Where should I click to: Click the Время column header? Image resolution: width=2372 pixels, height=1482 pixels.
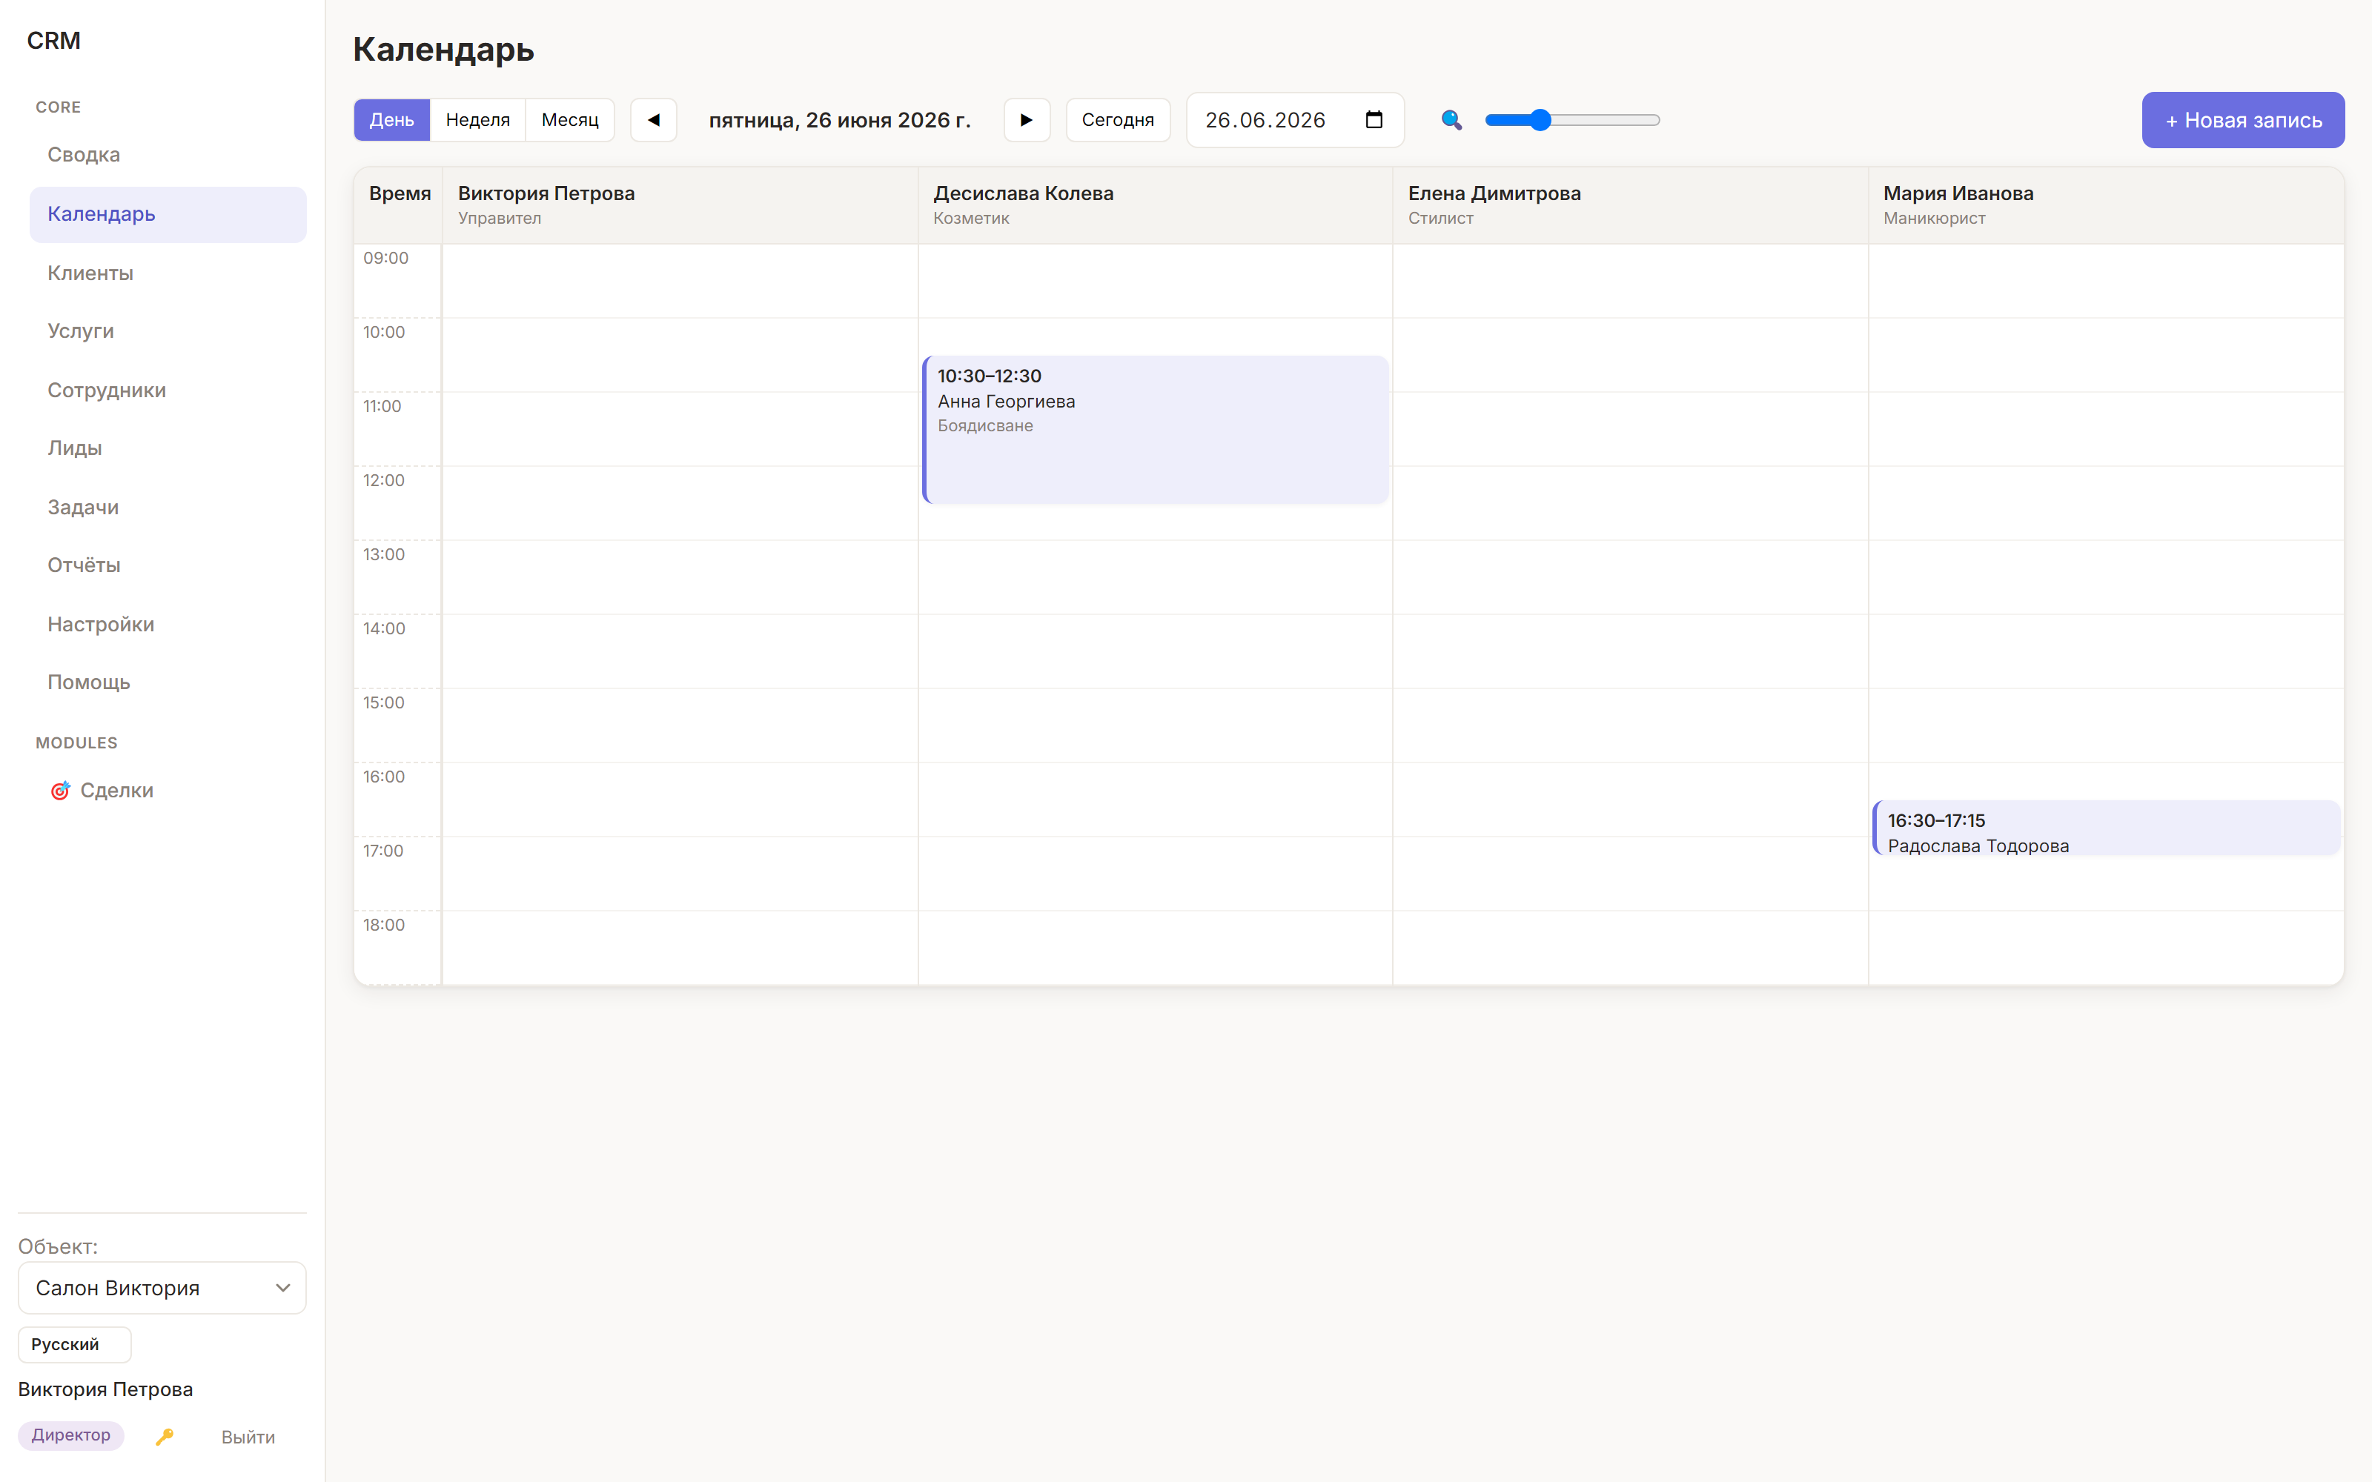click(400, 194)
